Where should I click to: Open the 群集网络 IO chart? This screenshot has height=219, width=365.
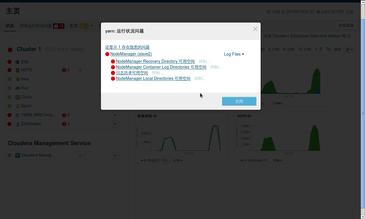click(147, 116)
